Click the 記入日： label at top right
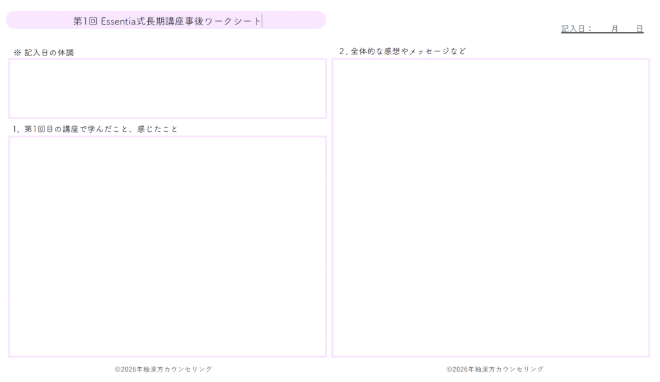The width and height of the screenshot is (660, 382). pos(576,29)
